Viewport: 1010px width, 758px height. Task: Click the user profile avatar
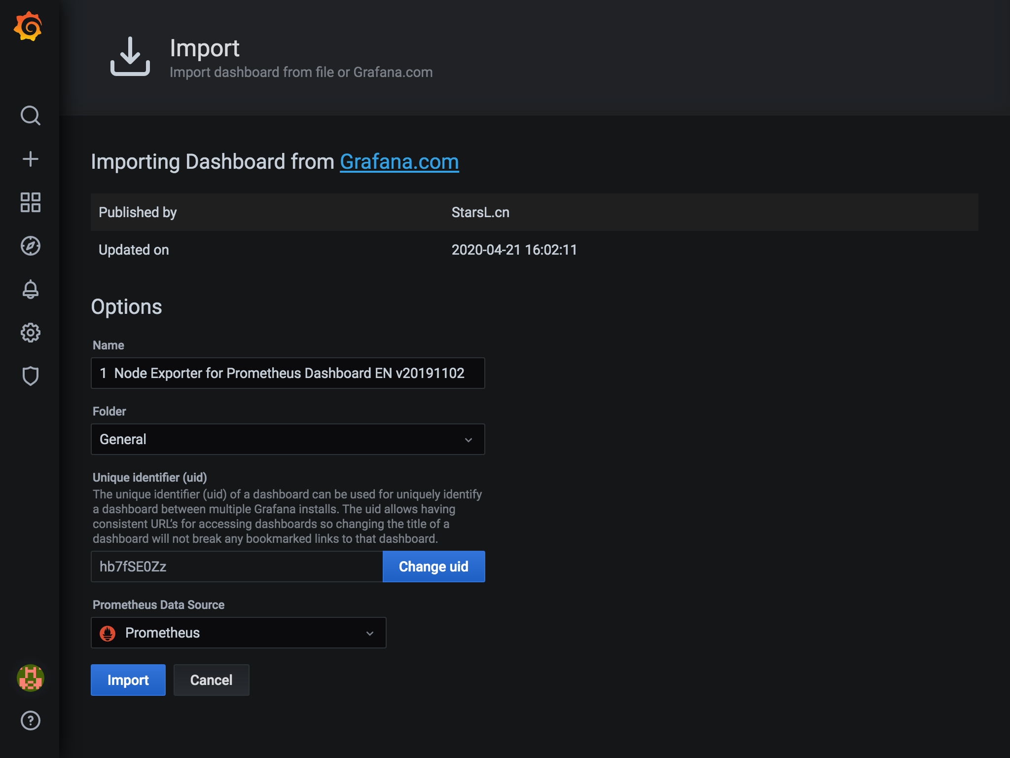pyautogui.click(x=30, y=678)
